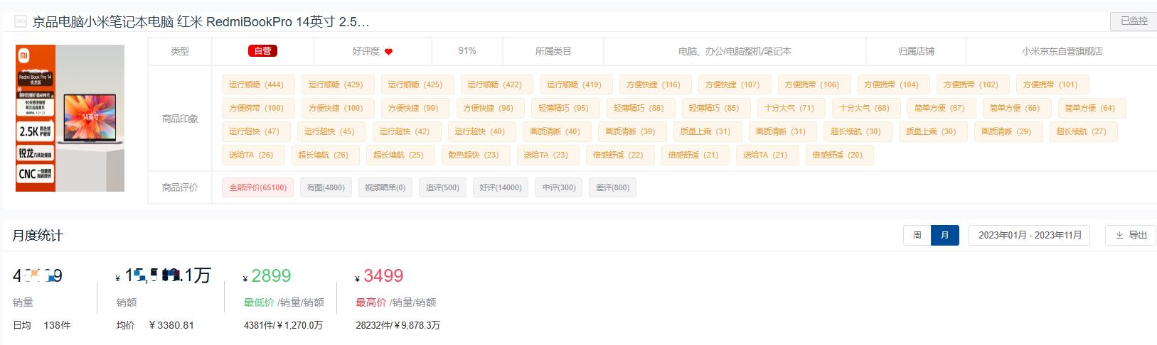Click the red 自营 badge
The image size is (1157, 345).
262,51
